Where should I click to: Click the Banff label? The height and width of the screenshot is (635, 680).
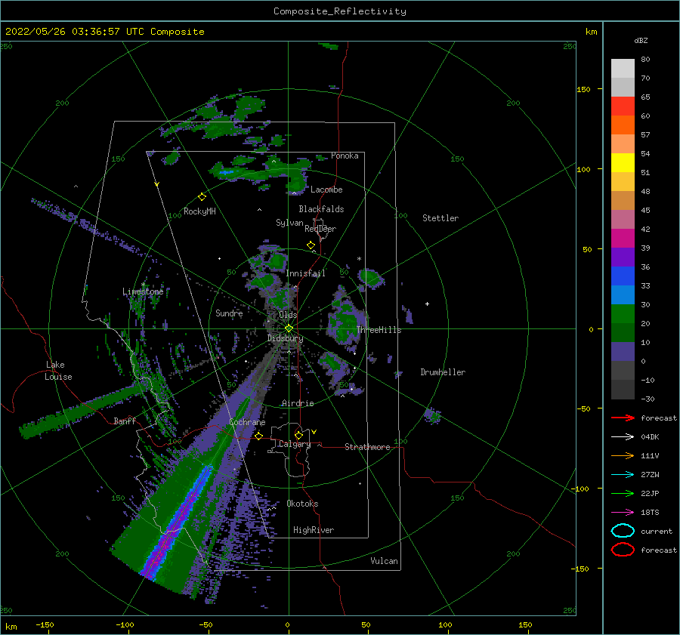point(125,421)
